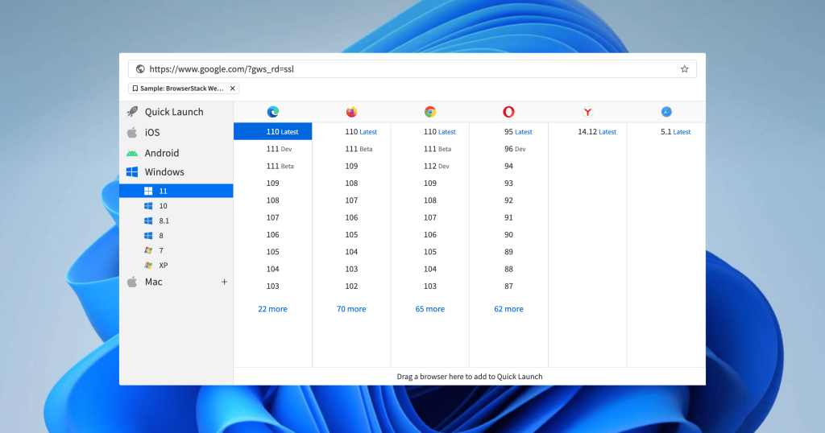This screenshot has width=825, height=433.
Task: Open the Android platform section
Action: pyautogui.click(x=161, y=153)
